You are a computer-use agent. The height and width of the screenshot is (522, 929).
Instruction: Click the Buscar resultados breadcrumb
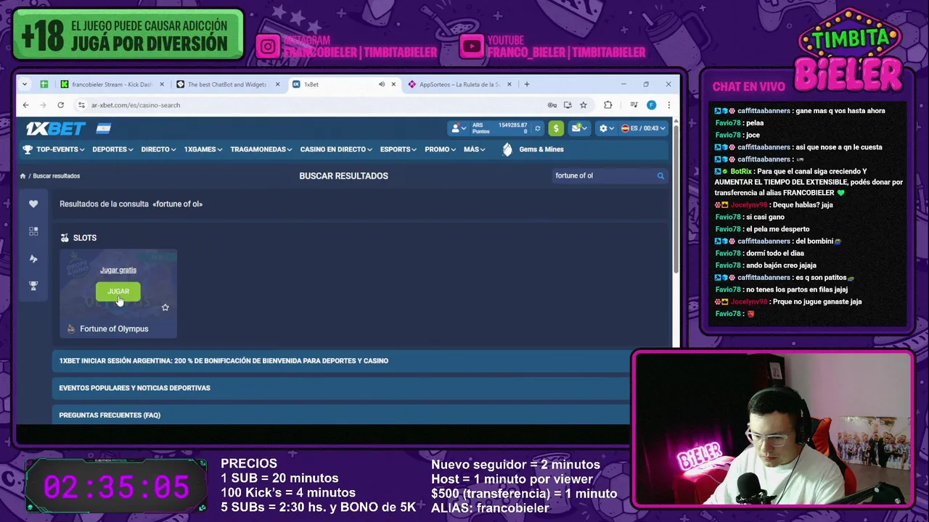point(57,175)
